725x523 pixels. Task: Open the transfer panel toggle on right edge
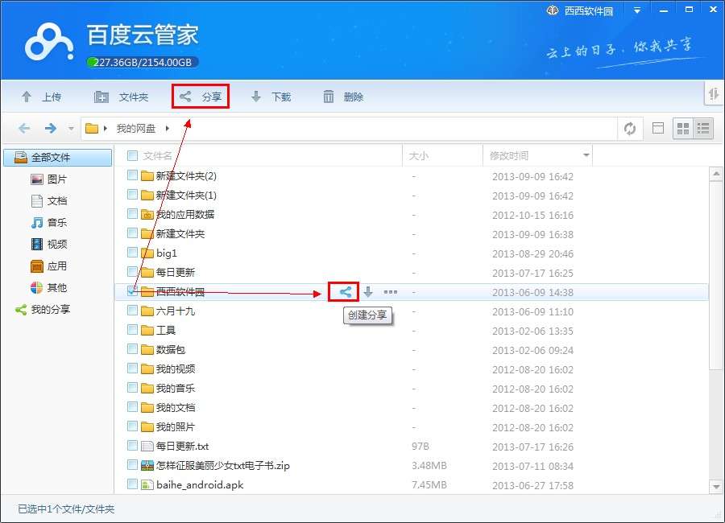[x=714, y=94]
